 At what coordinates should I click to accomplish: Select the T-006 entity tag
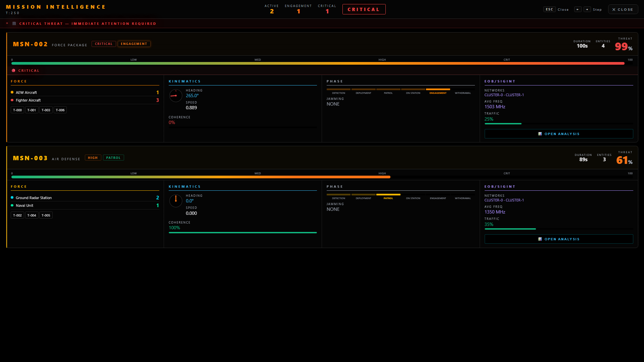(60, 110)
